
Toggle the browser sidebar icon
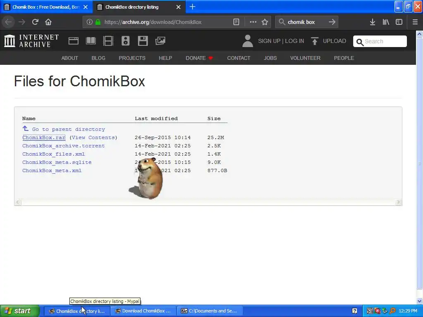(x=399, y=22)
